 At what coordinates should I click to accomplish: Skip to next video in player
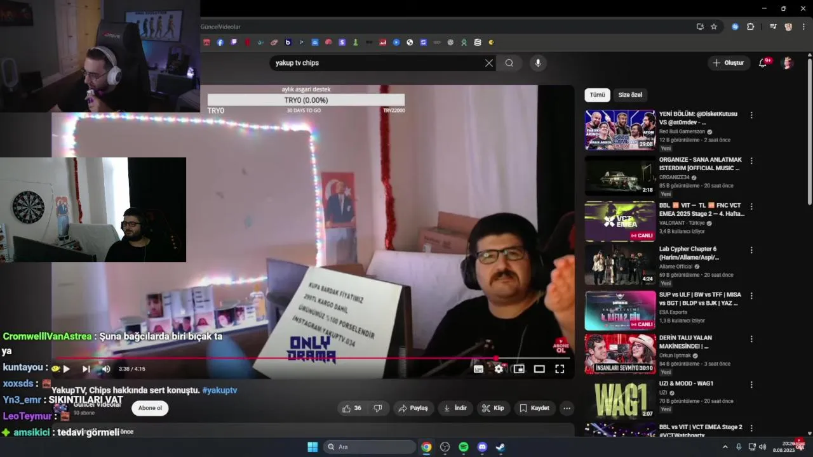click(86, 369)
